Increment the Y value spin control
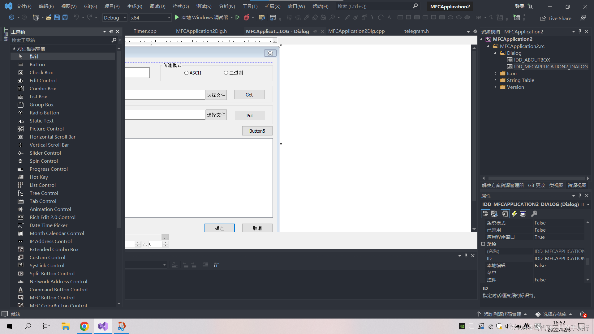 click(x=166, y=242)
